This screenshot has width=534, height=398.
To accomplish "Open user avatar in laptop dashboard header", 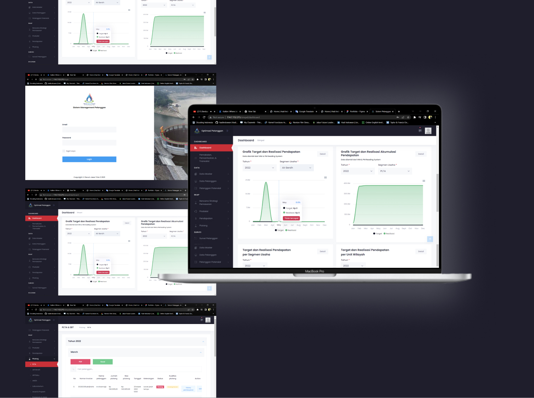I will (x=428, y=131).
